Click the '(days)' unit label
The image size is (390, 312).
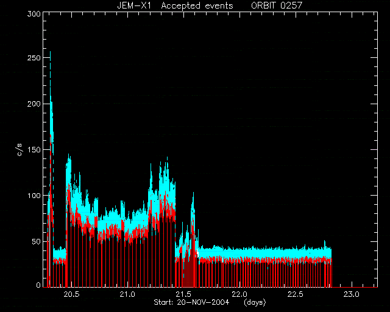255,302
